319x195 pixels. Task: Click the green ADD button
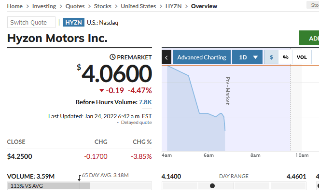[309, 38]
